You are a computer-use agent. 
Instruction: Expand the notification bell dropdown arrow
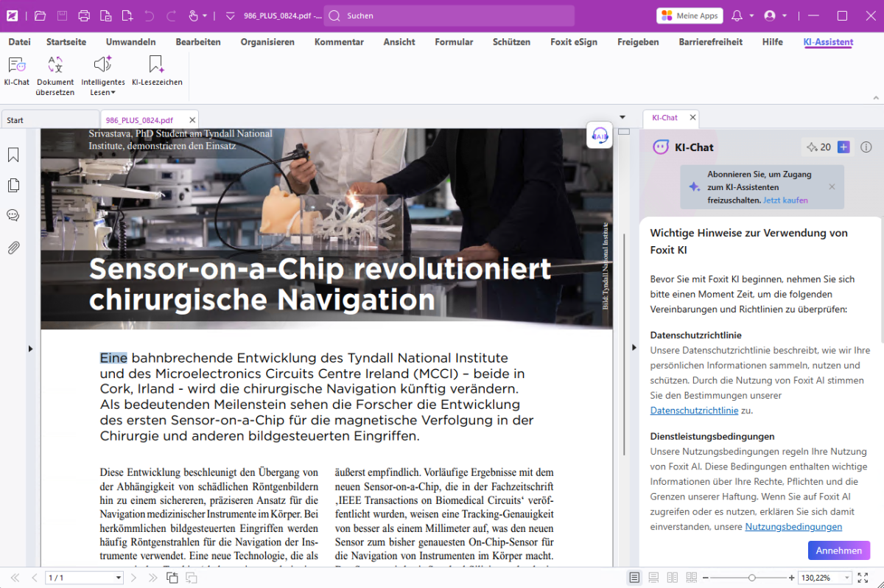[x=751, y=15]
